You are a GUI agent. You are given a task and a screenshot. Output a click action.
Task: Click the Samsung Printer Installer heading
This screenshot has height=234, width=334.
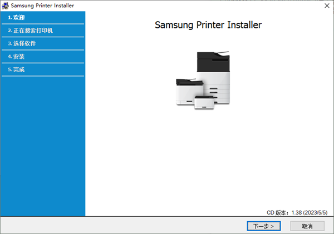tap(208, 25)
